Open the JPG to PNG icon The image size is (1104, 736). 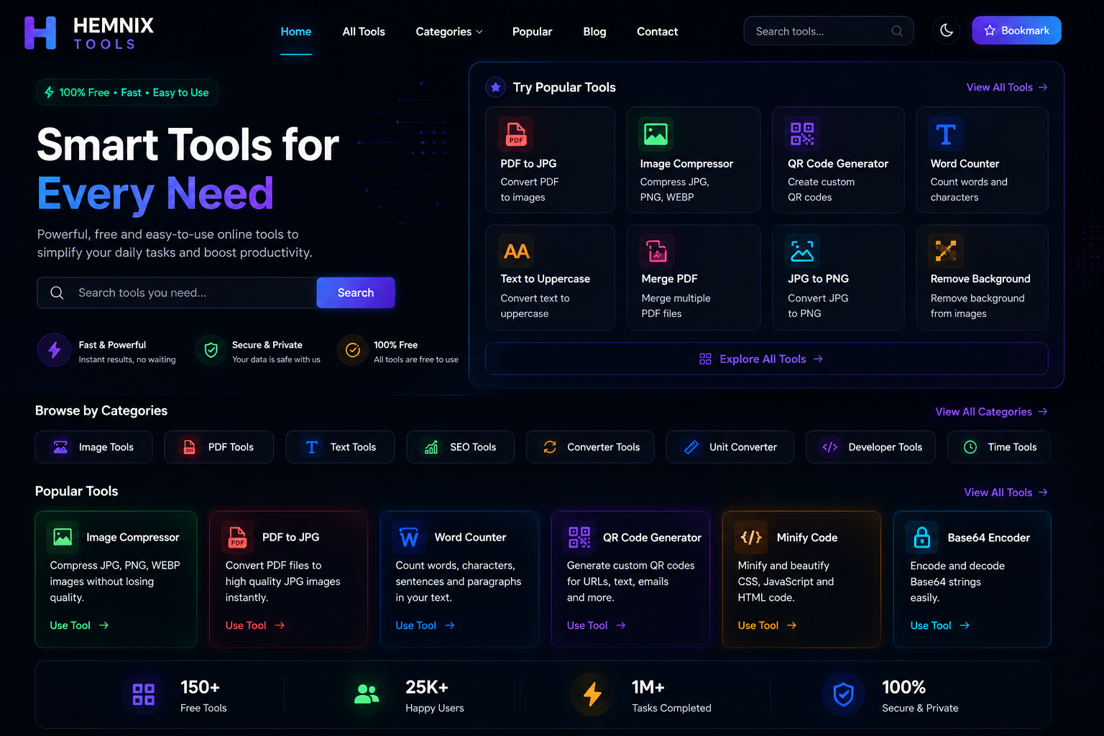(x=802, y=251)
